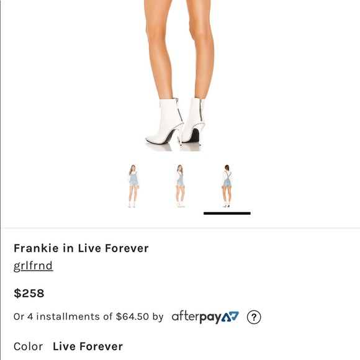
Task: Click the Frankie in Live Forever title
Action: 81,248
